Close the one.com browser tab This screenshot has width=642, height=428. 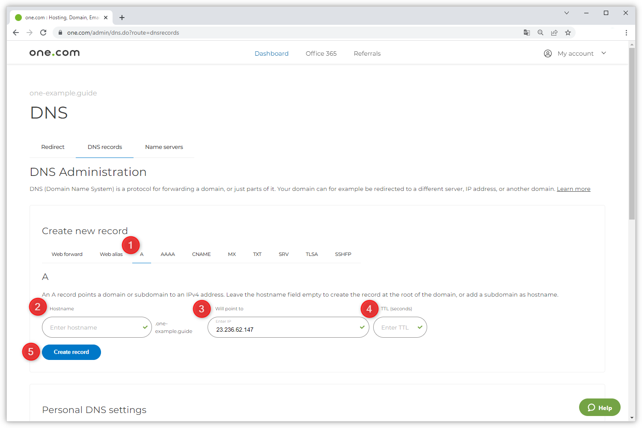106,18
